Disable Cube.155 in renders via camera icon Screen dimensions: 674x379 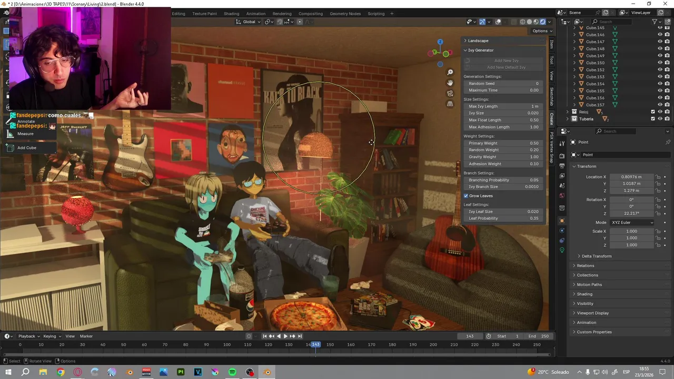pyautogui.click(x=667, y=91)
